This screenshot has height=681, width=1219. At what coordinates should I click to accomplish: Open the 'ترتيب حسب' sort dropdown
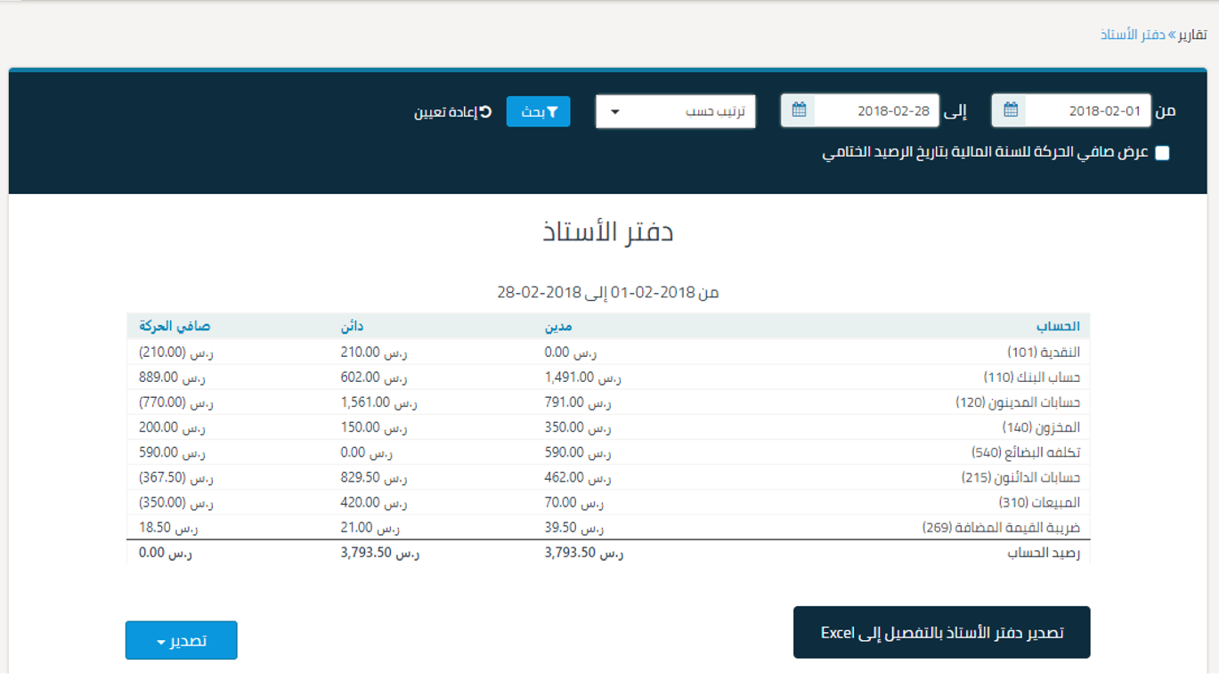coord(675,112)
